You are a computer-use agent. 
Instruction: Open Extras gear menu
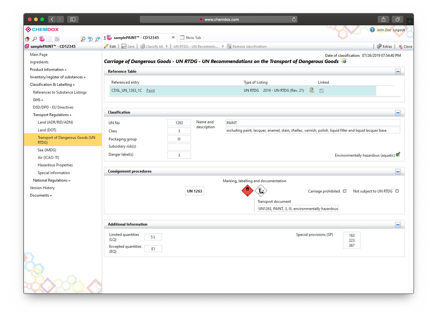pos(384,46)
